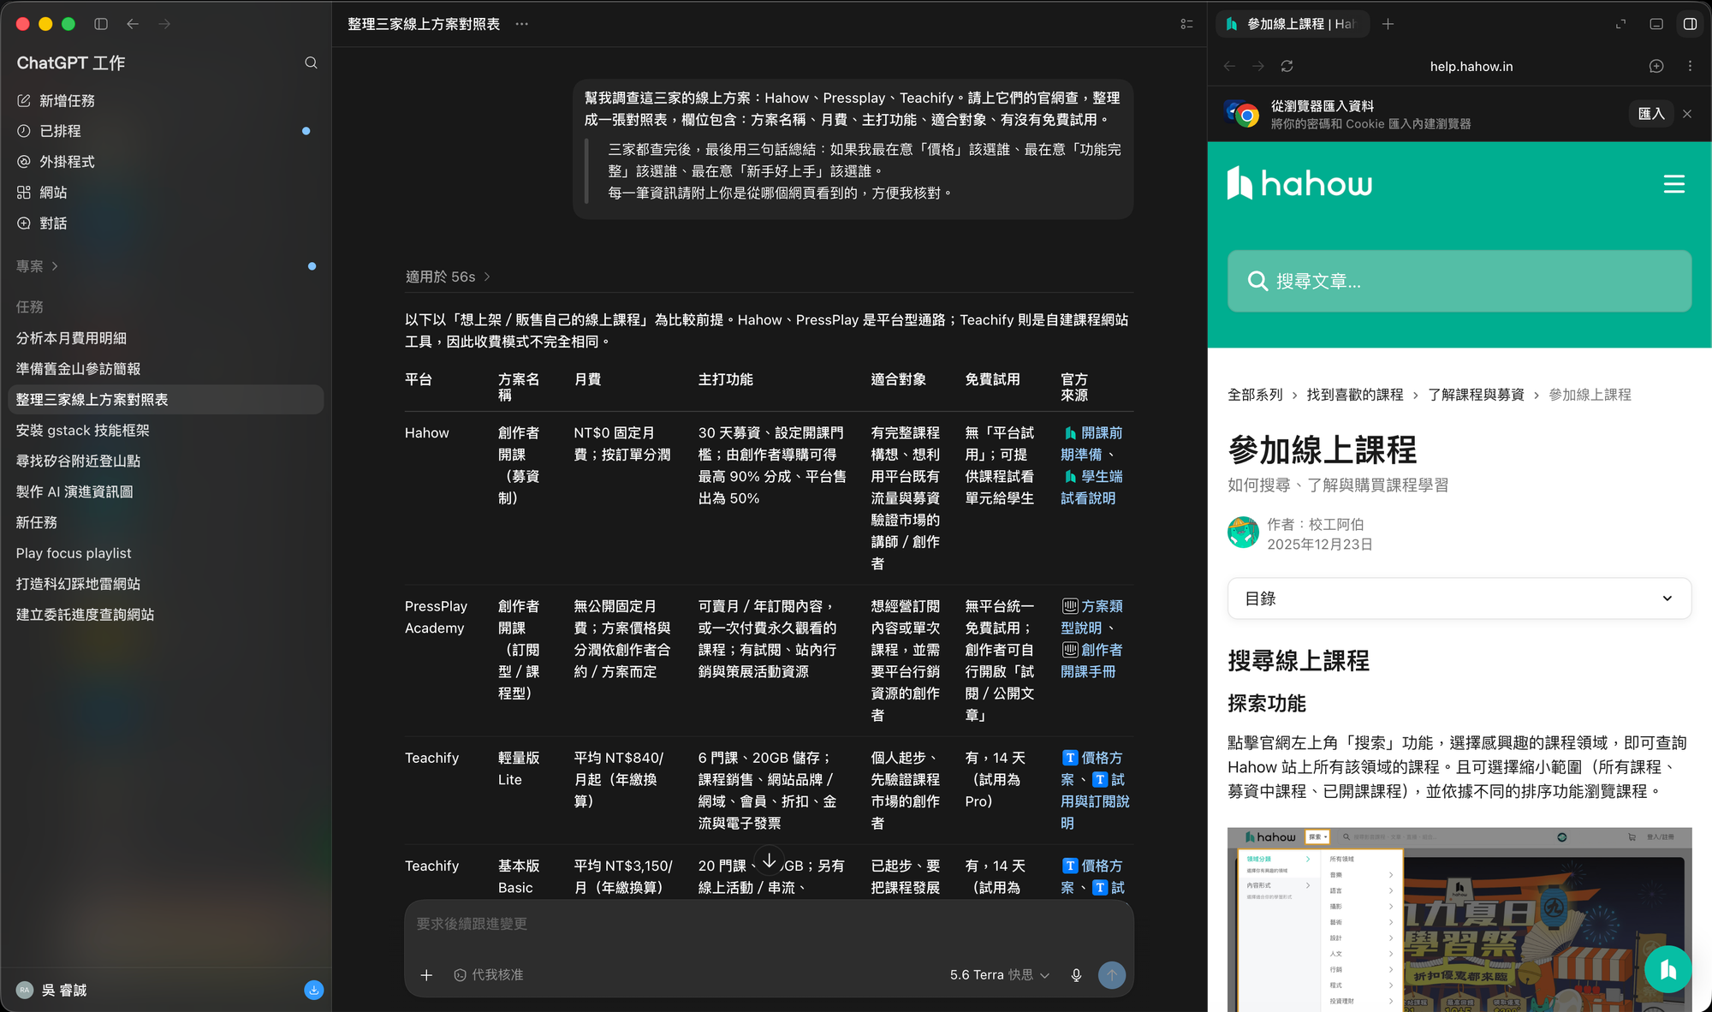Screen dimensions: 1712x1012
Task: Go back in the side browser
Action: [x=1230, y=66]
